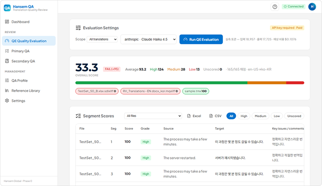Click the CSV file icon
The height and width of the screenshot is (186, 322).
[x=211, y=116]
